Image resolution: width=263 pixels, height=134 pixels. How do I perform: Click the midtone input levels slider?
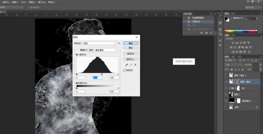102,74
